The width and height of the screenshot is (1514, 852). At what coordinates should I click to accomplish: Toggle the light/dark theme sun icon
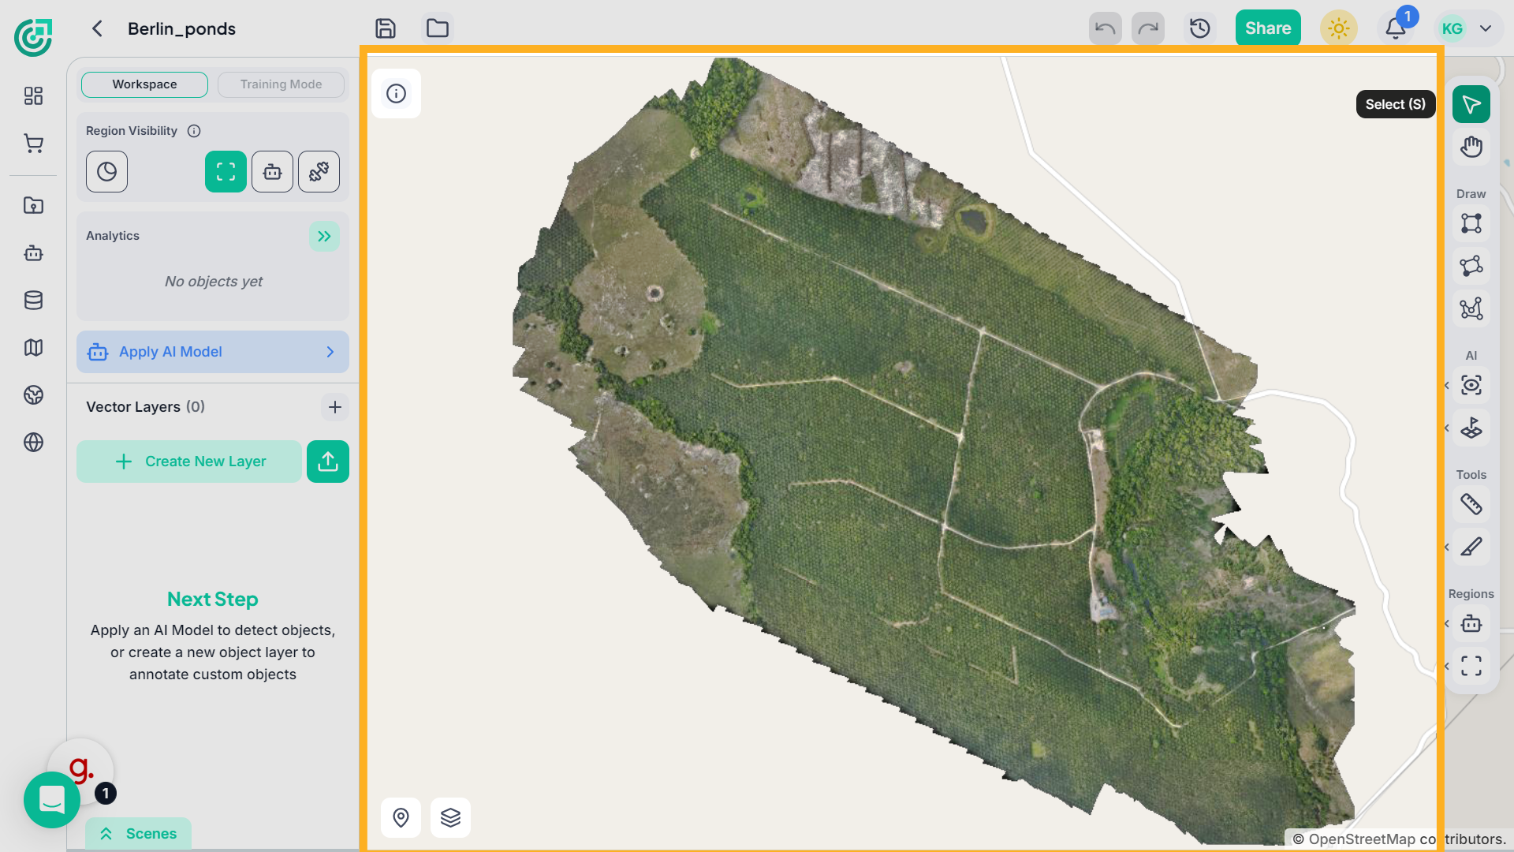1339,28
